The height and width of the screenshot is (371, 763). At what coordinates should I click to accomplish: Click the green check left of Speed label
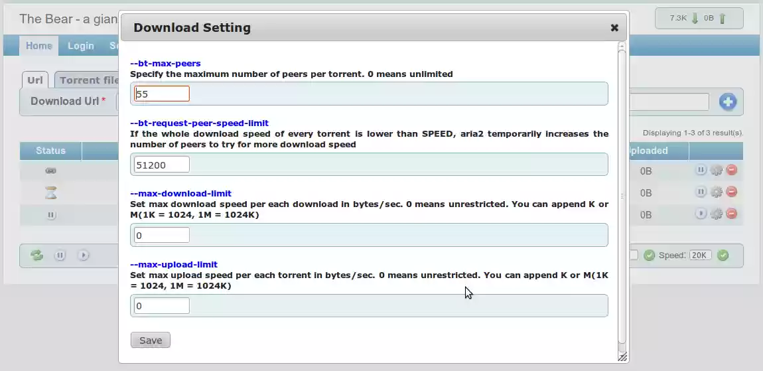[649, 255]
